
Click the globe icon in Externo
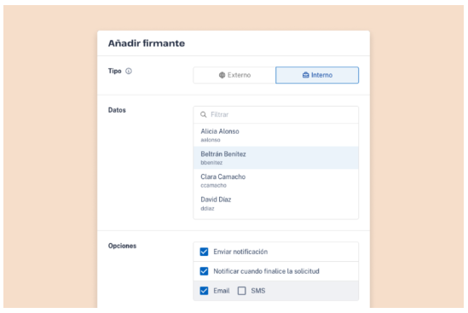222,75
